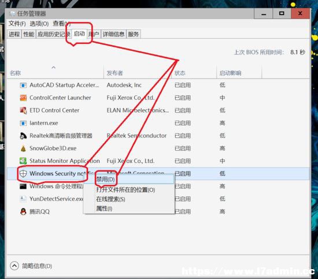Open 属性(I) from the context menu
The image size is (318, 279).
pos(104,209)
